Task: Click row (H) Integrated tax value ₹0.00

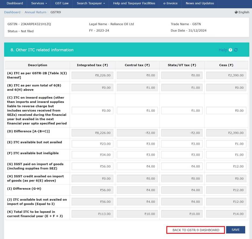Action: click(x=92, y=179)
